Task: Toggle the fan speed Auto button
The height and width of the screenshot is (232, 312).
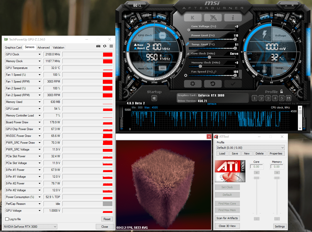Action: point(237,78)
